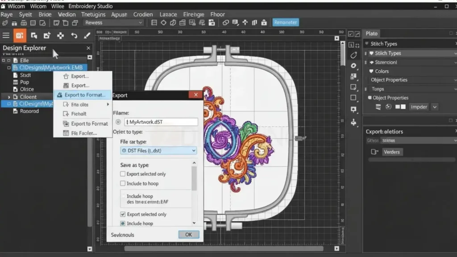Image resolution: width=457 pixels, height=257 pixels.
Task: Open the Lazace menu
Action: point(168,14)
